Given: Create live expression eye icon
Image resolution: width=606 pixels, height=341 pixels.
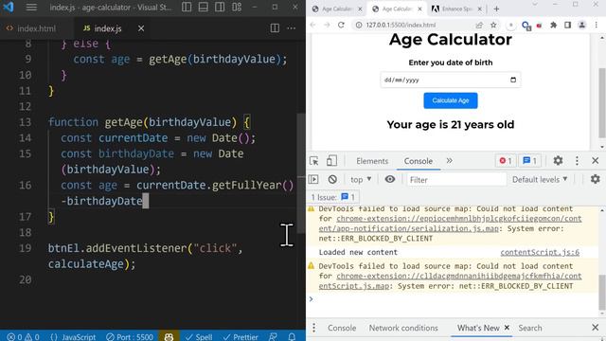Looking at the screenshot, I should [x=390, y=179].
